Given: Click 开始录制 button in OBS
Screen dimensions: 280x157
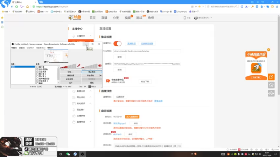Looking at the screenshot, I should pos(90,75).
